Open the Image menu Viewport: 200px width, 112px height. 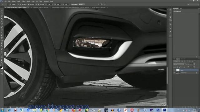click(x=14, y=1)
